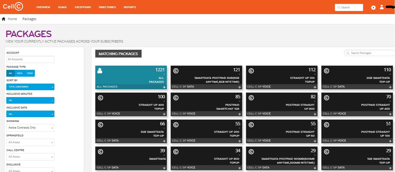Click CELL C SP VOICE under Straight Up 100 Topup

pyautogui.click(x=259, y=87)
